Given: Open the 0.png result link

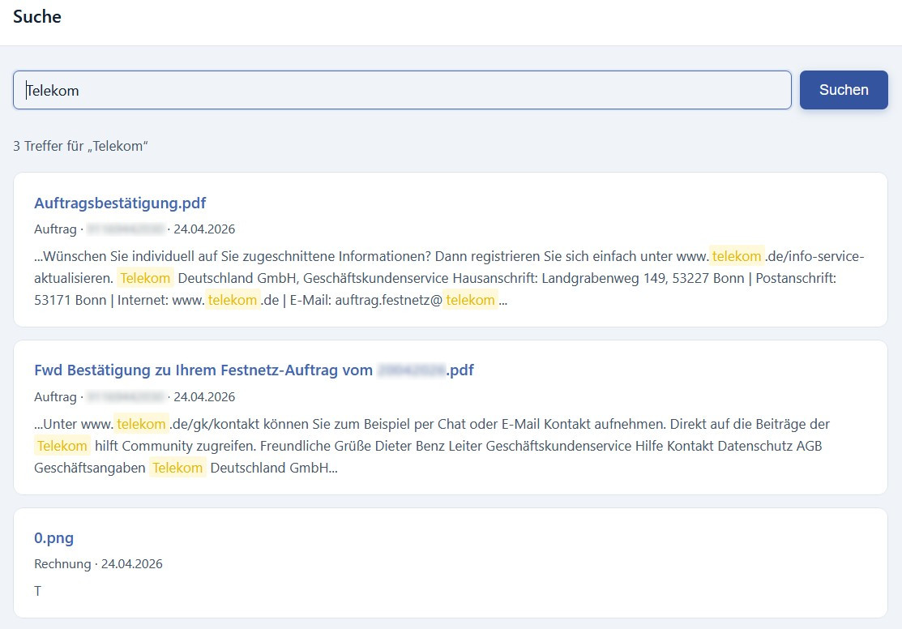Looking at the screenshot, I should pos(53,538).
